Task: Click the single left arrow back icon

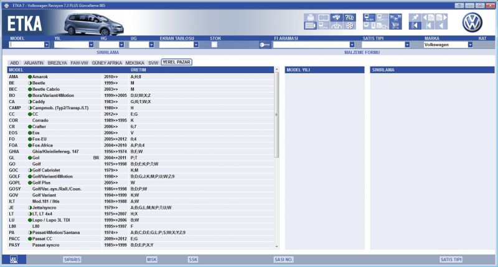Action: [x=441, y=25]
